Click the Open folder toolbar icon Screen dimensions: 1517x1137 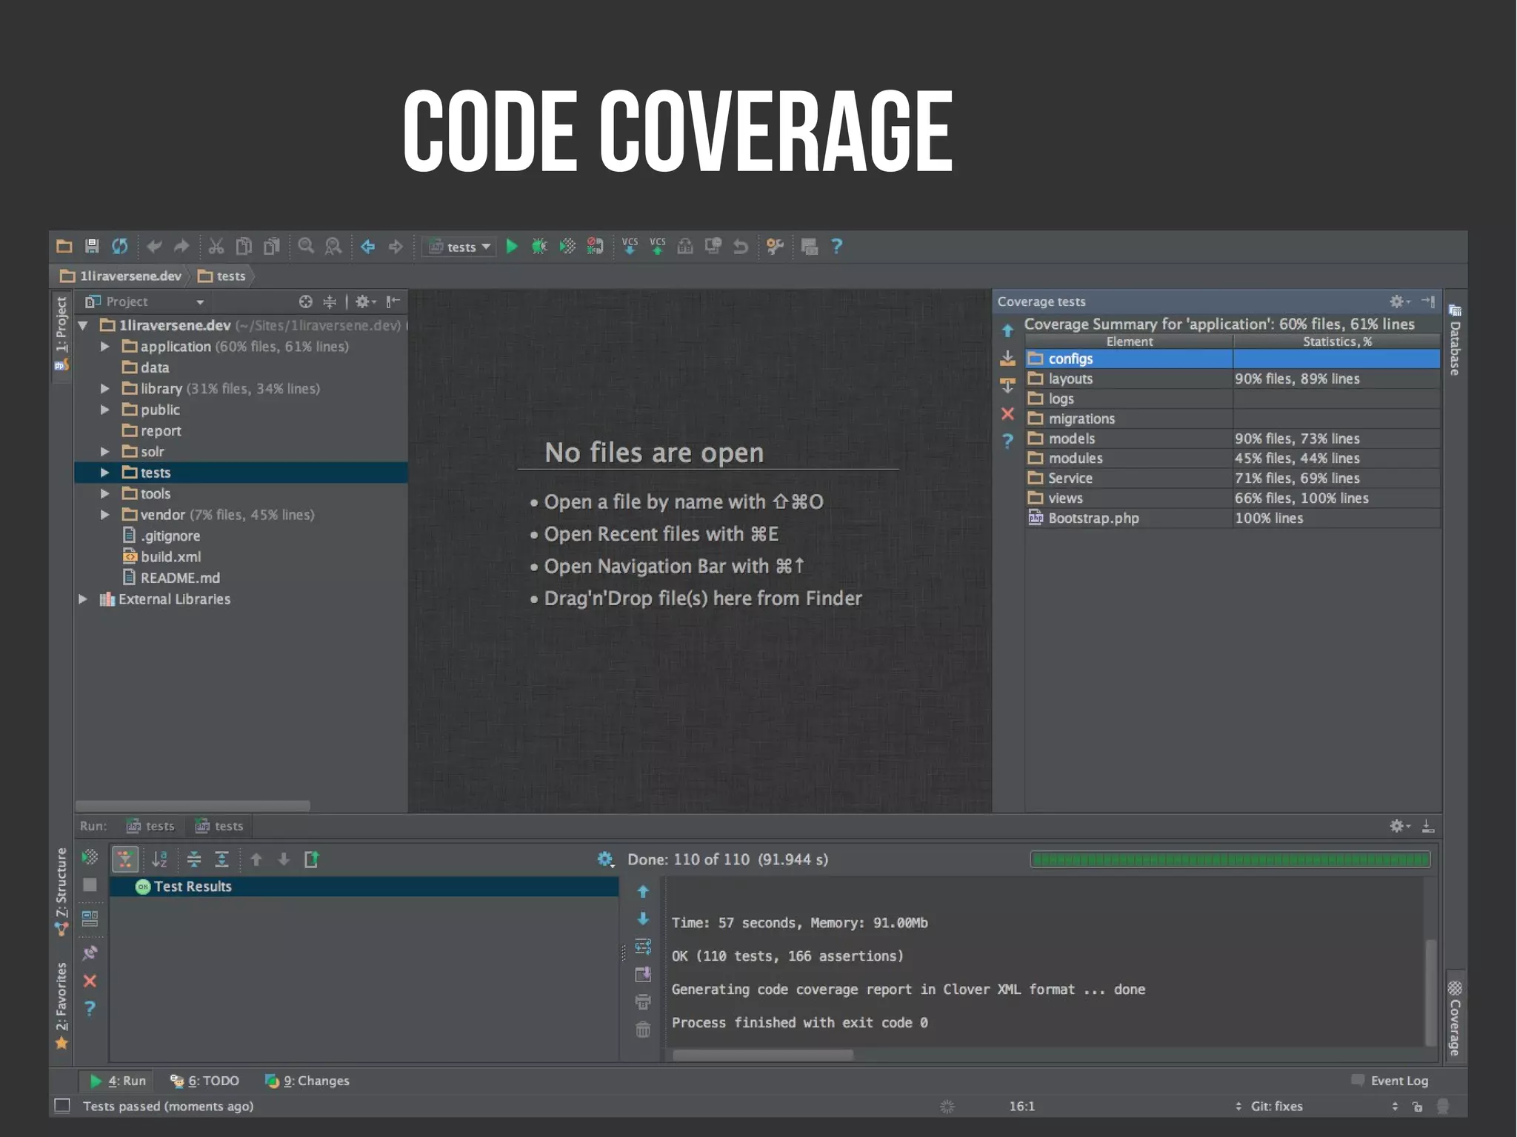coord(64,247)
